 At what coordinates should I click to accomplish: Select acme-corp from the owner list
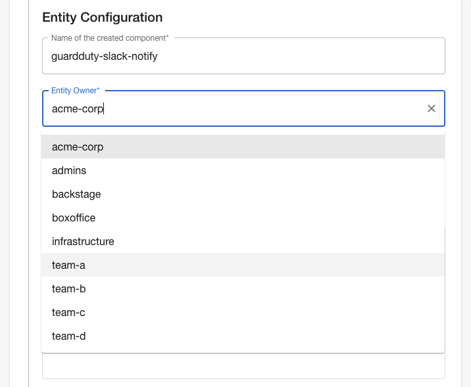pyautogui.click(x=78, y=147)
